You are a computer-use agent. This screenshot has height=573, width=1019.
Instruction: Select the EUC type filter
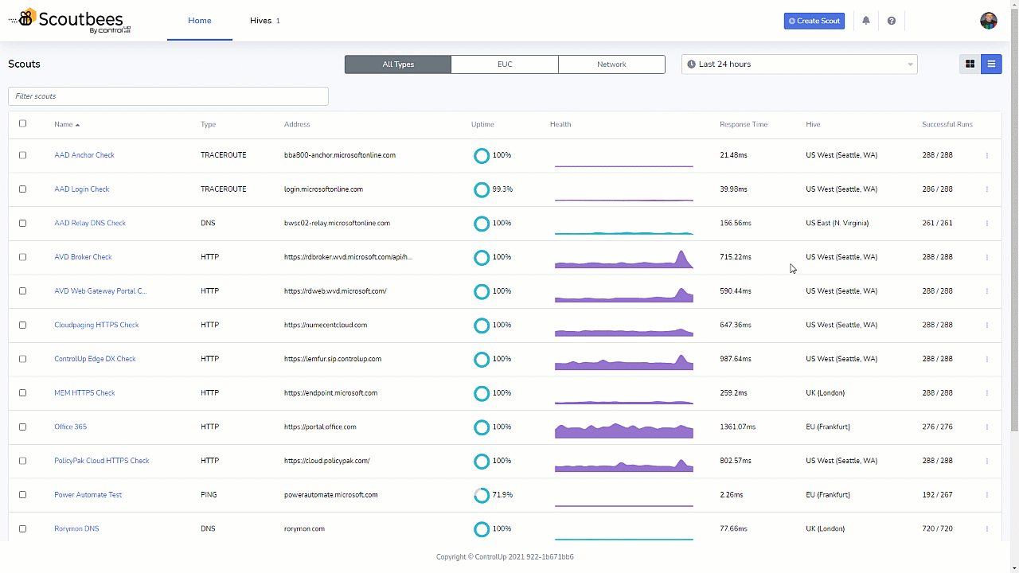click(505, 64)
